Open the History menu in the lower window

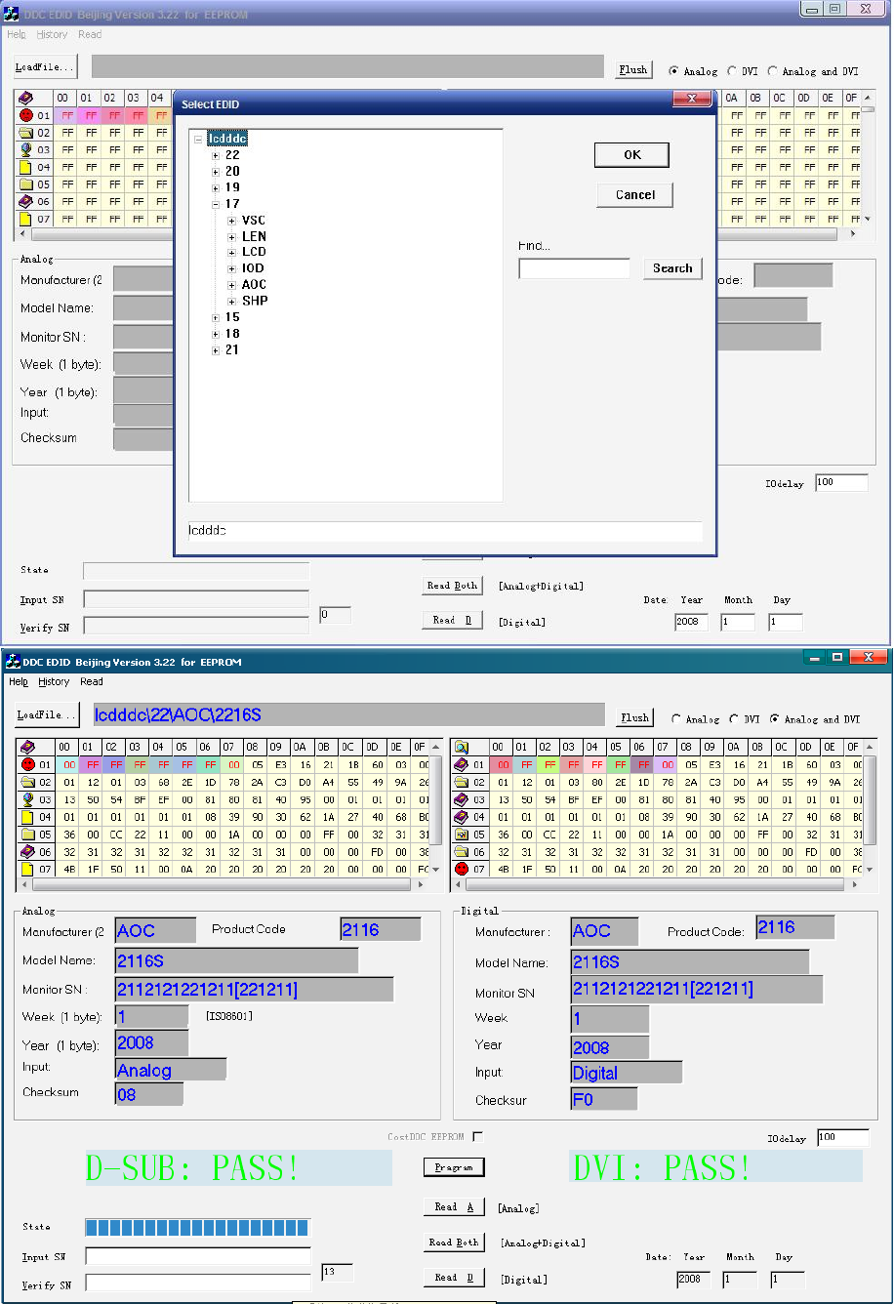[x=54, y=682]
